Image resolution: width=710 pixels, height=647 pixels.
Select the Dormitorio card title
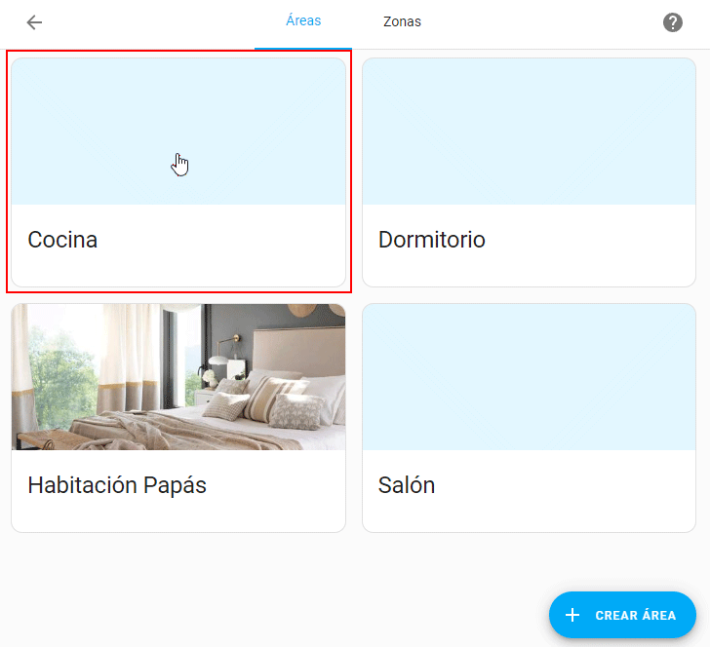coord(431,240)
